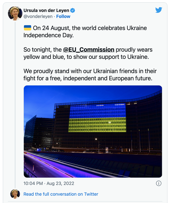Click the 'yellow and blue' support sentence
The width and height of the screenshot is (170, 203).
point(88,53)
